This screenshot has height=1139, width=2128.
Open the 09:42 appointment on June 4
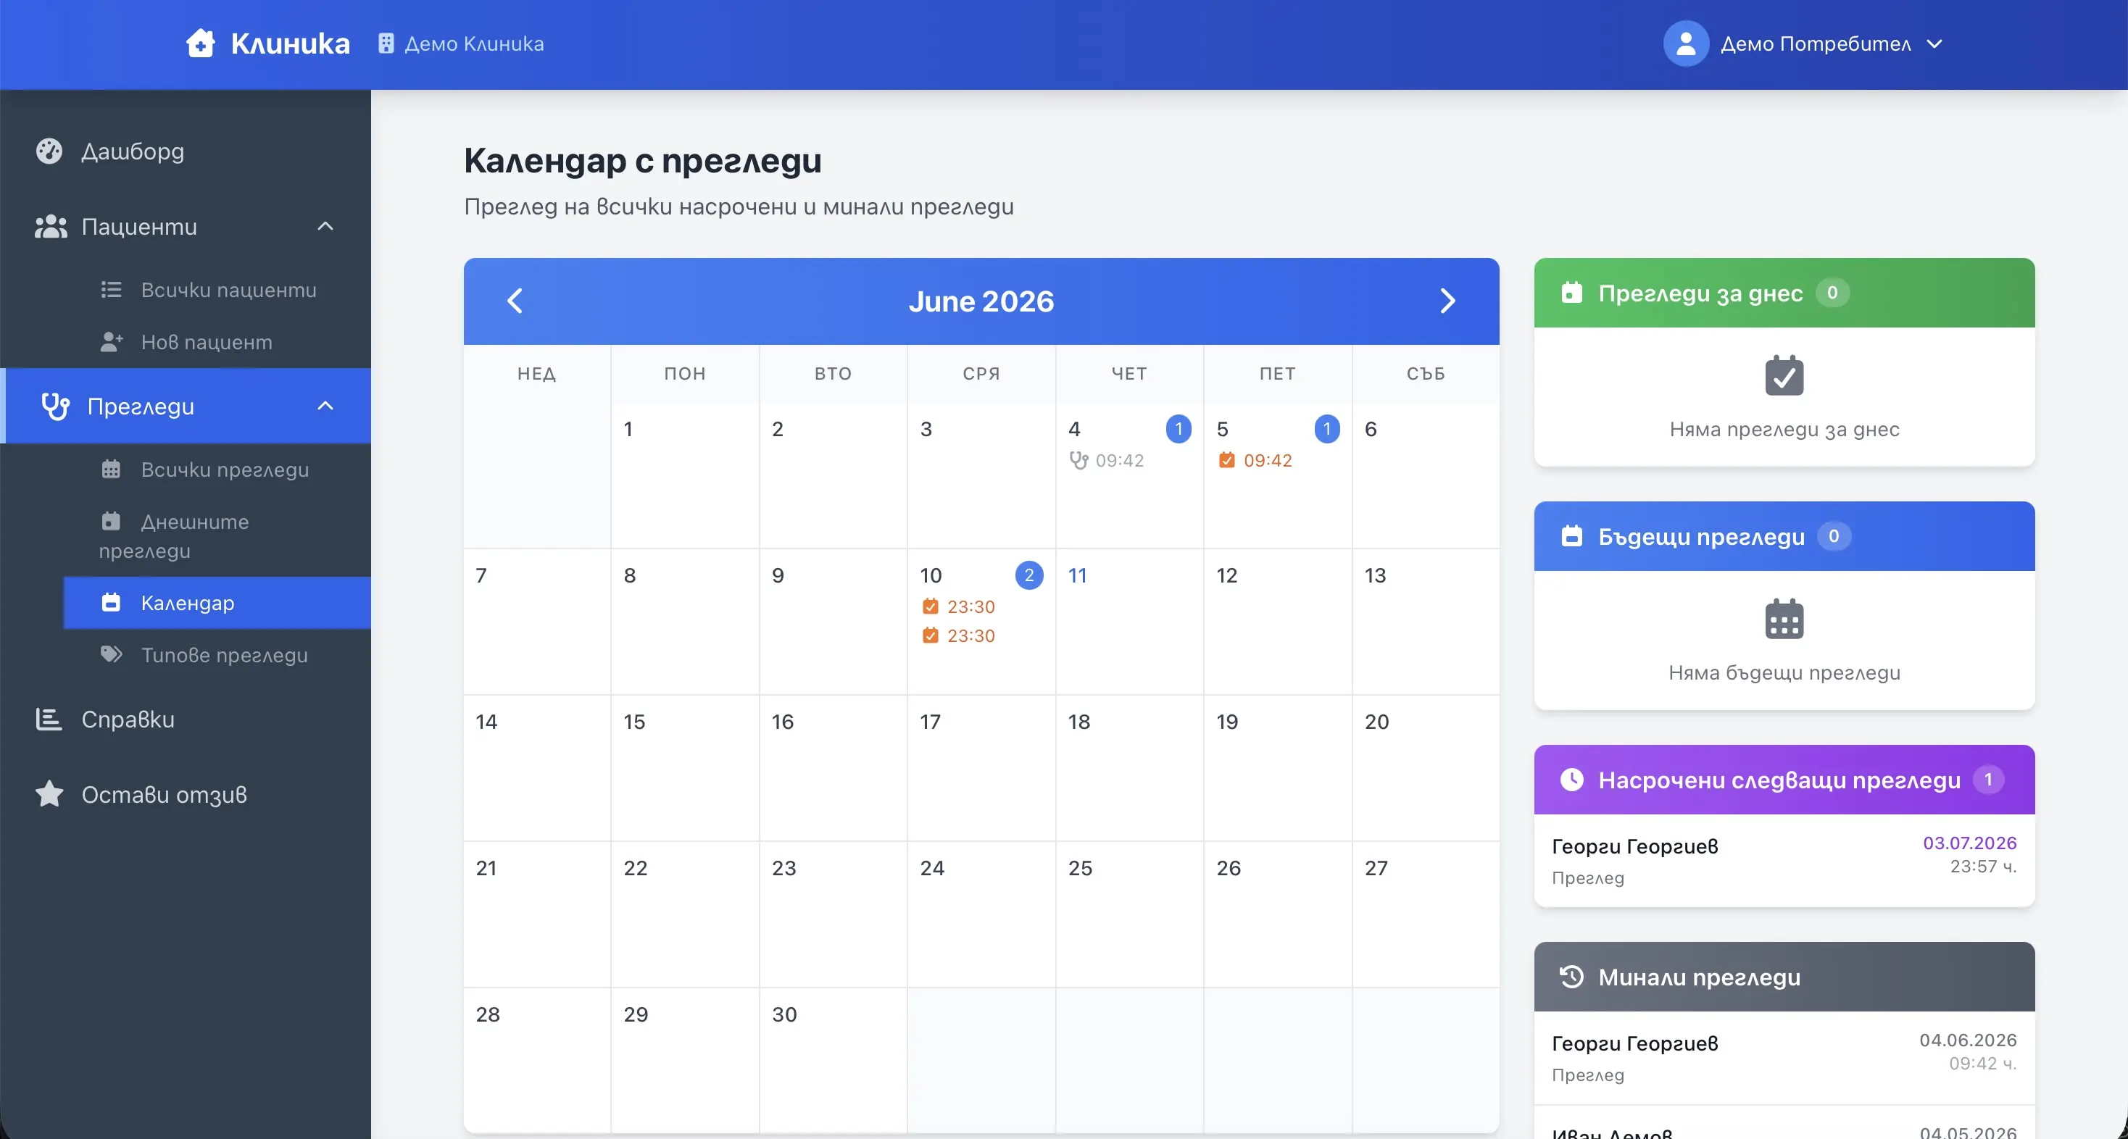pyautogui.click(x=1107, y=460)
